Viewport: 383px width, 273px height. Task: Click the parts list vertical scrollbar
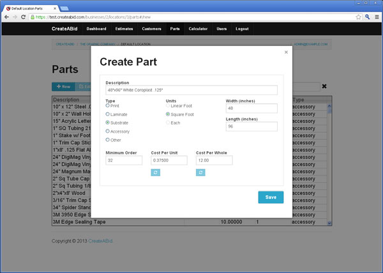(x=329, y=159)
